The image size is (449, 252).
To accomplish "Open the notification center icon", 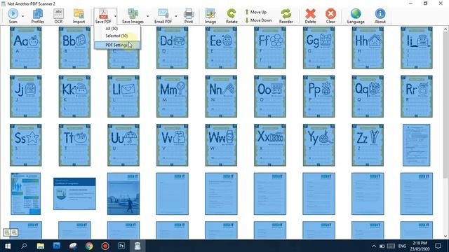I will [438, 246].
